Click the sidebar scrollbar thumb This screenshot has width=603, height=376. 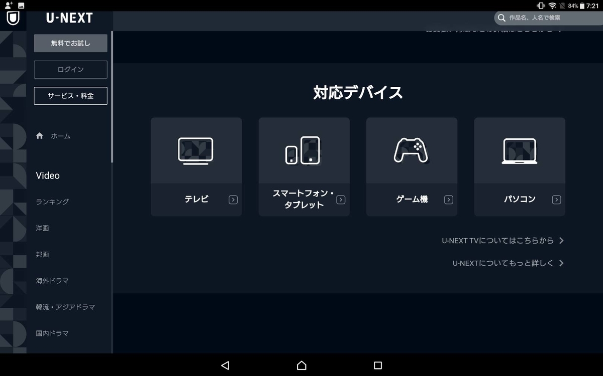point(112,97)
